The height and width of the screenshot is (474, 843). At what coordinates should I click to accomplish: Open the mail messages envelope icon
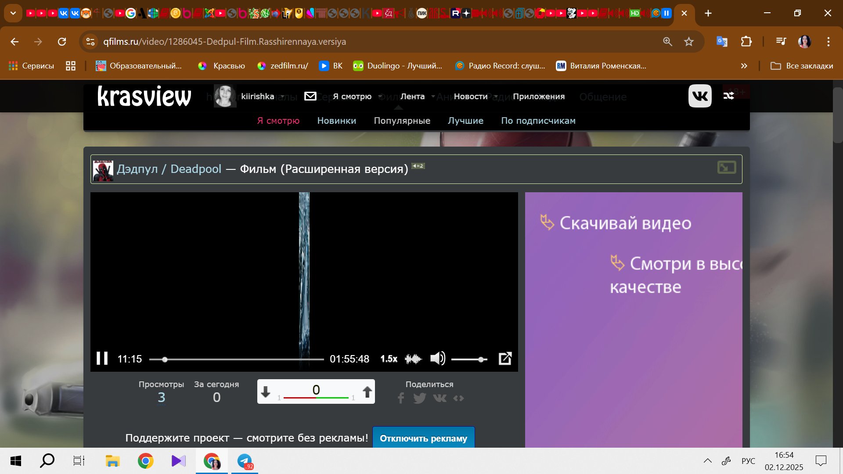pos(310,96)
